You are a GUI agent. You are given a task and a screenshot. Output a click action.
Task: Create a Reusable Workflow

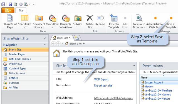[66, 22]
